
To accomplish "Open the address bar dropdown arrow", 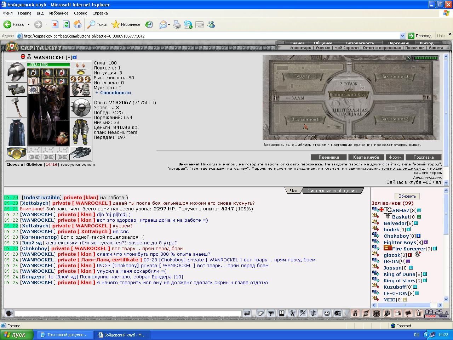I will point(402,36).
